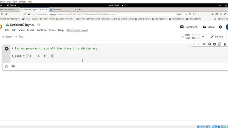Move the cell up with the up arrow

194,44
